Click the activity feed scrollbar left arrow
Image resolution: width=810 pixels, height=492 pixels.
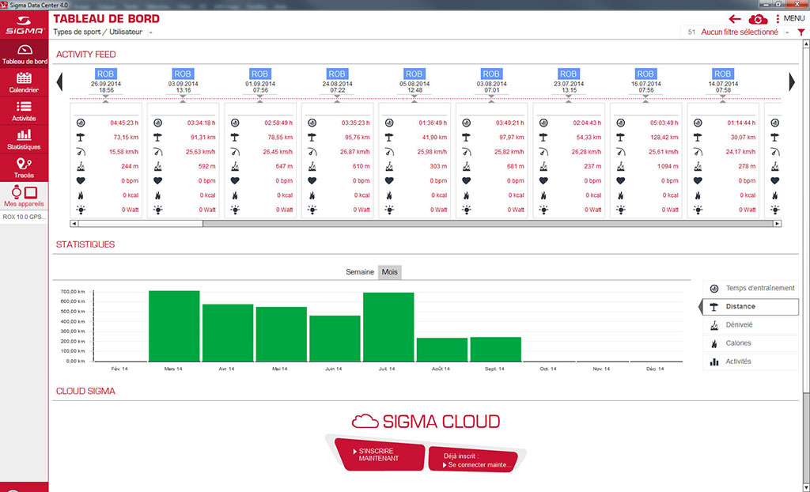tap(74, 224)
